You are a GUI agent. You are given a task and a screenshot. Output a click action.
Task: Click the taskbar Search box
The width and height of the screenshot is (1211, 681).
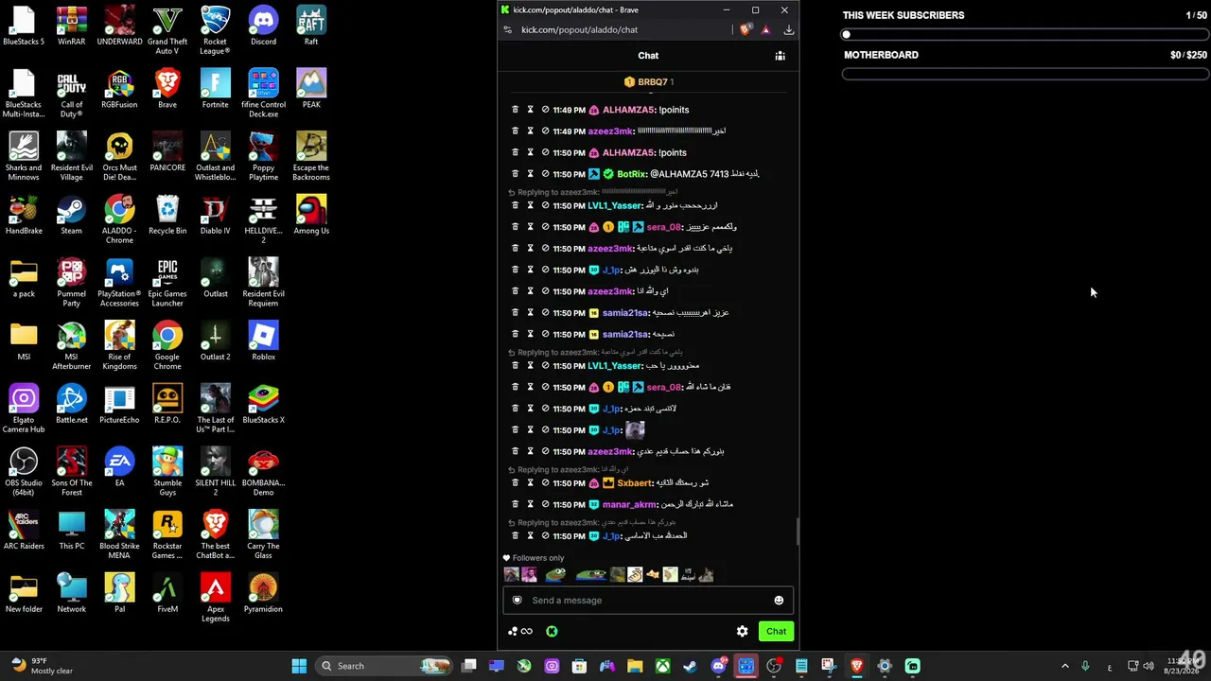[384, 666]
